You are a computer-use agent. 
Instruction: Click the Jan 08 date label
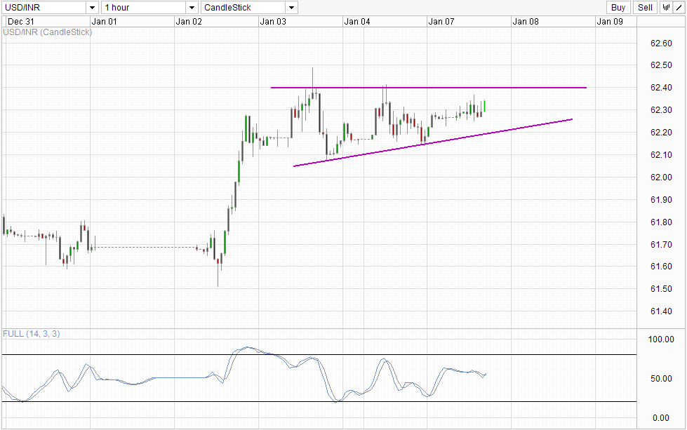click(x=526, y=22)
